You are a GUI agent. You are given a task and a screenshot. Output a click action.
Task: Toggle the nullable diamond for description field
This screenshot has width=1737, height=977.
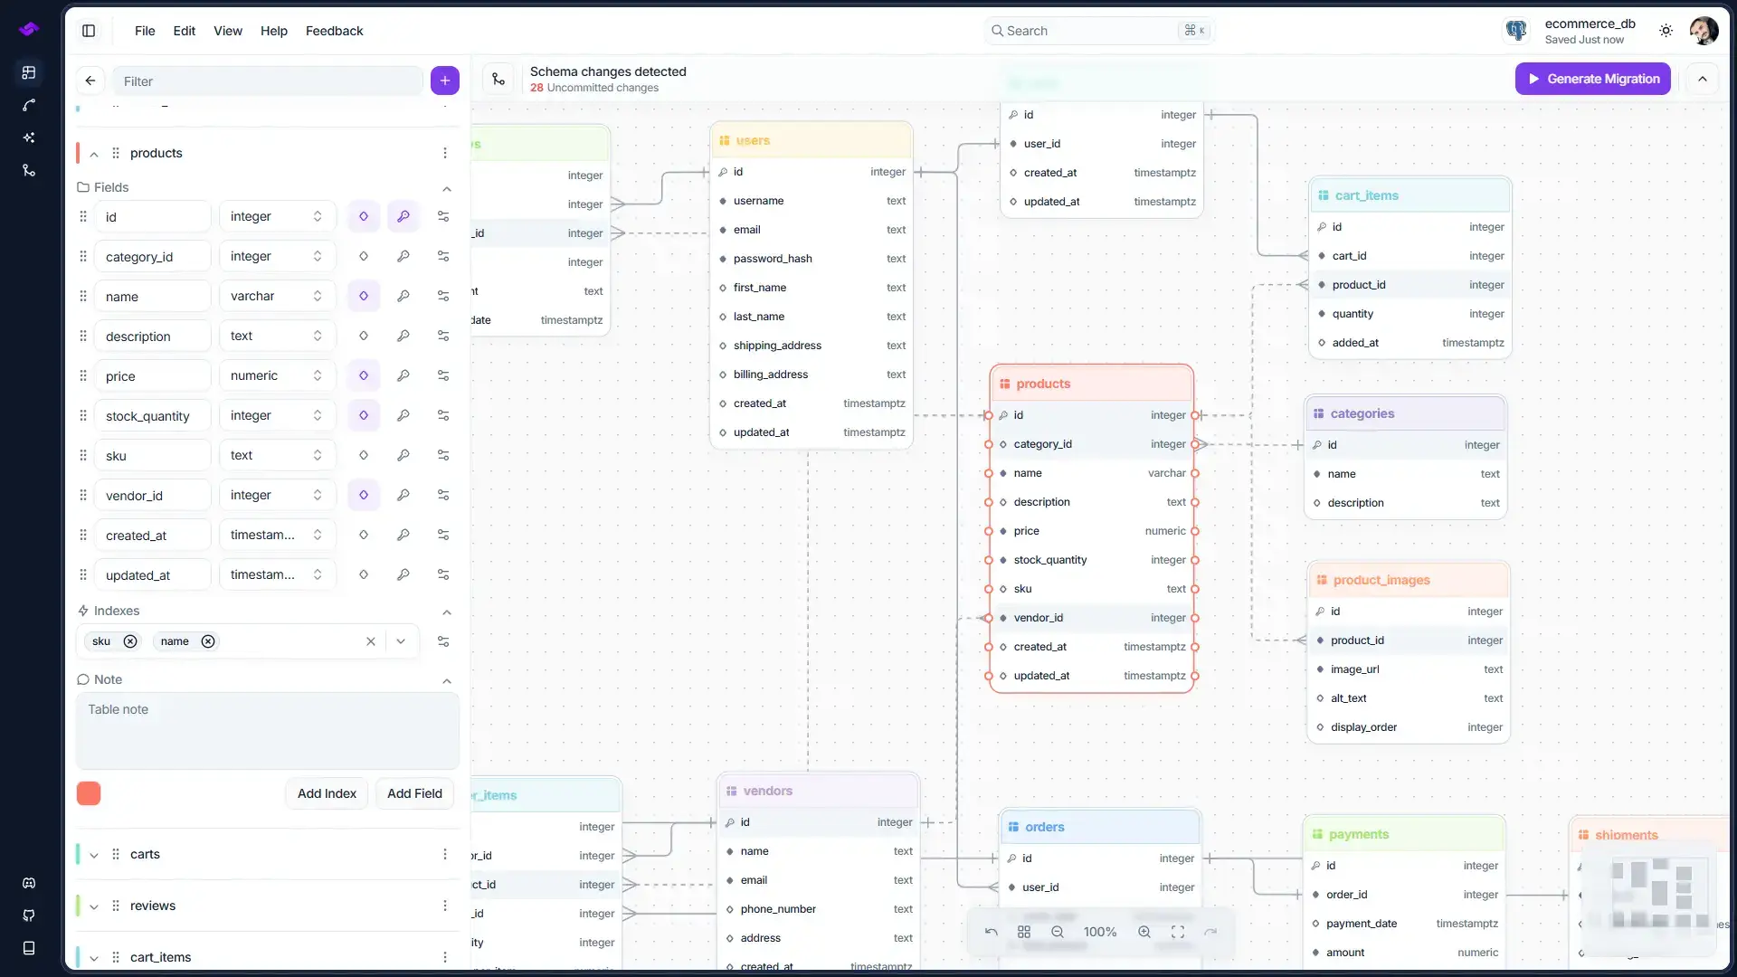[364, 336]
